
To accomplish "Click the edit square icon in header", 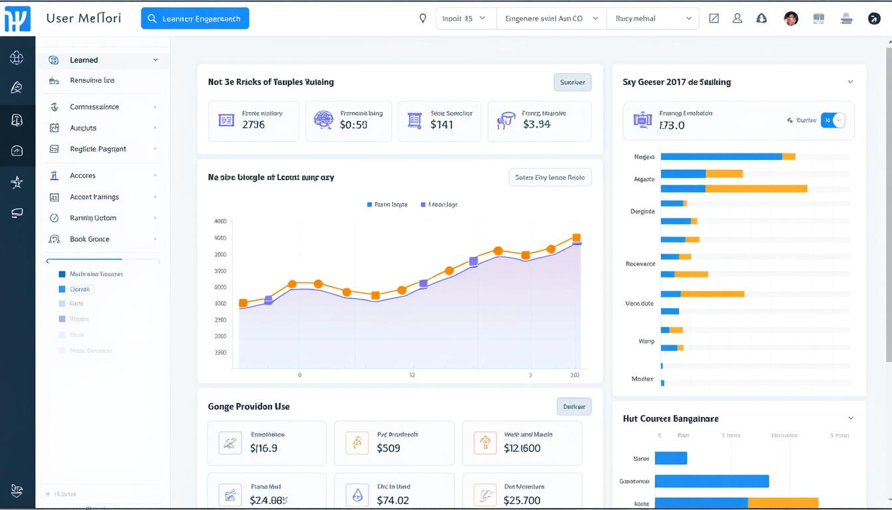I will [x=714, y=19].
